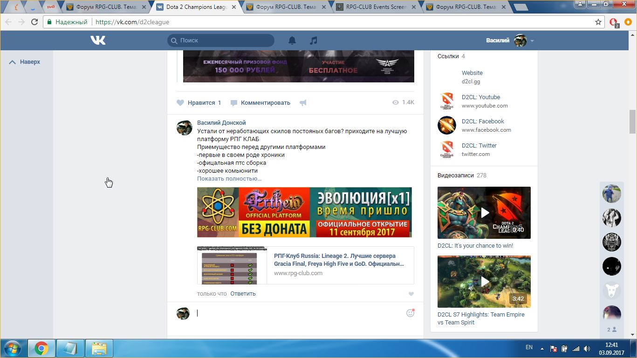The height and width of the screenshot is (358, 637).
Task: Open the Windows Start menu
Action: pos(12,348)
